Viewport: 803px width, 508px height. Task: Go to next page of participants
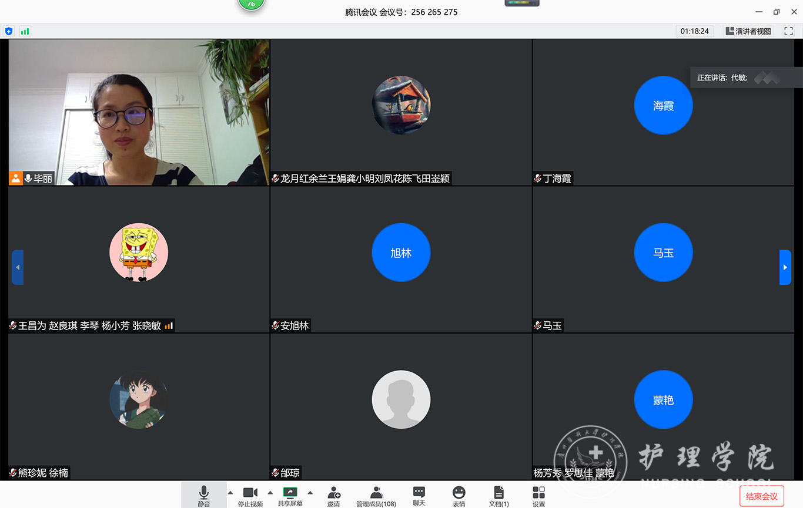785,267
